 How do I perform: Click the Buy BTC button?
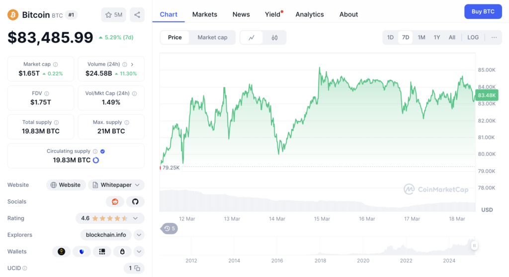(x=483, y=11)
